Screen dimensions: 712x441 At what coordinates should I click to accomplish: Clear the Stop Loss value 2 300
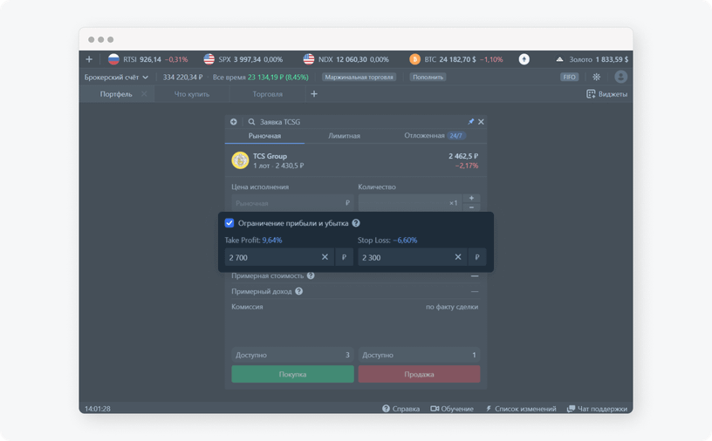[x=458, y=257]
